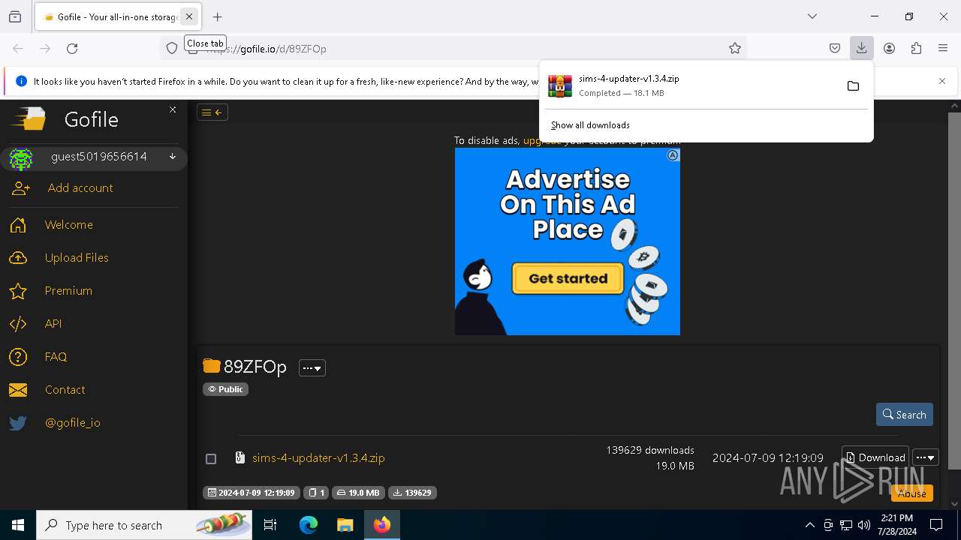This screenshot has height=540, width=961.
Task: Launch Microsoft Edge from taskbar
Action: (x=309, y=525)
